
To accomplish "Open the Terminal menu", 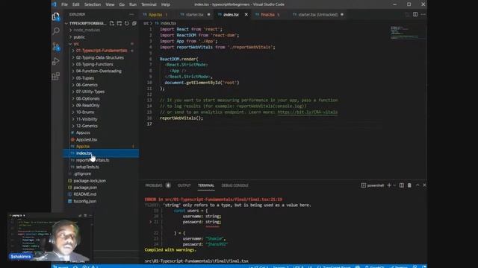I will click(149, 4).
